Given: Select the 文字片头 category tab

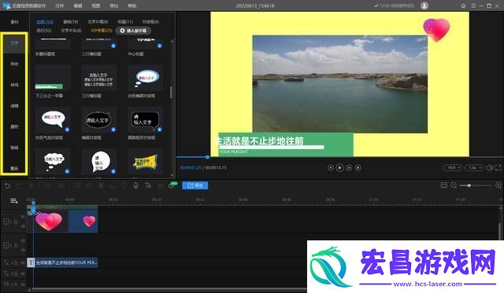Looking at the screenshot, I should click(71, 31).
